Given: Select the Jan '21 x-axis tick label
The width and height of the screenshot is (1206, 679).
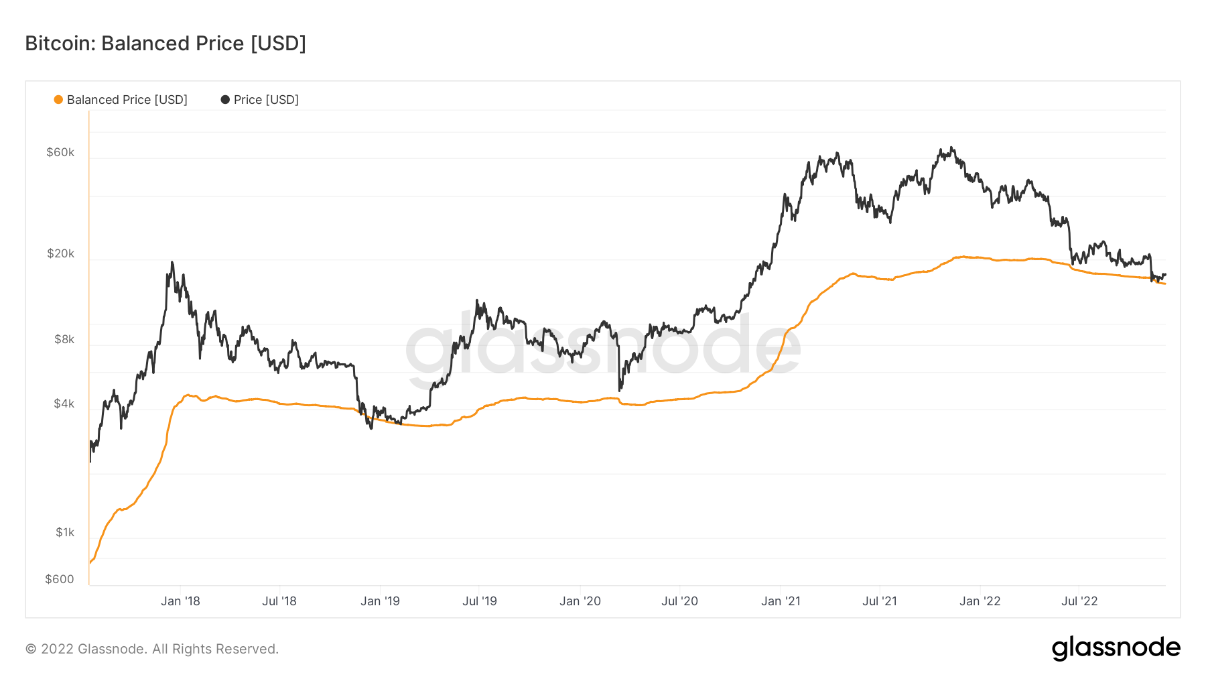Looking at the screenshot, I should [x=781, y=601].
